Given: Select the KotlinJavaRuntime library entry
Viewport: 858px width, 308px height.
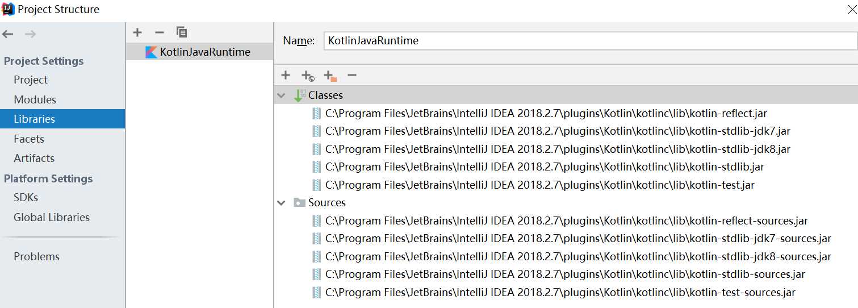Looking at the screenshot, I should click(199, 52).
